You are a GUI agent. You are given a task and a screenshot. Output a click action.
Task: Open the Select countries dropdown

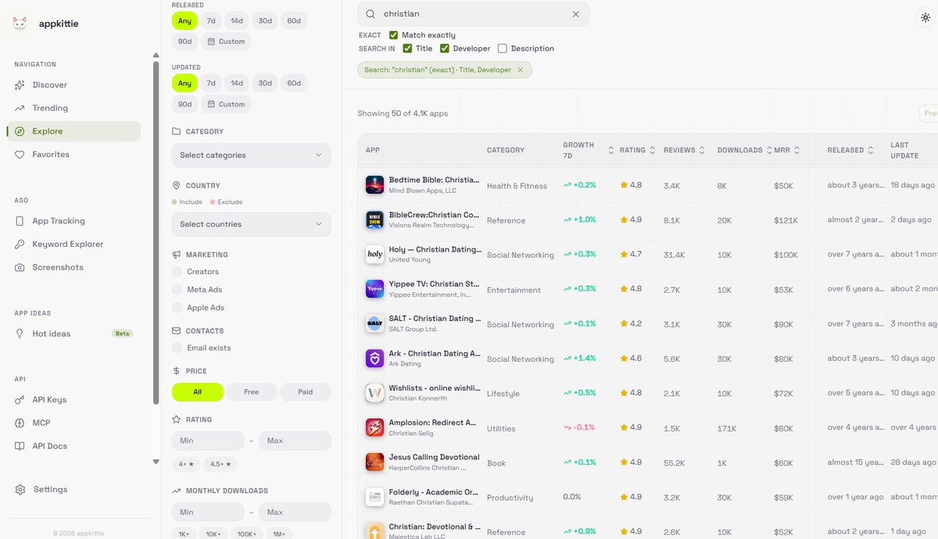[251, 224]
